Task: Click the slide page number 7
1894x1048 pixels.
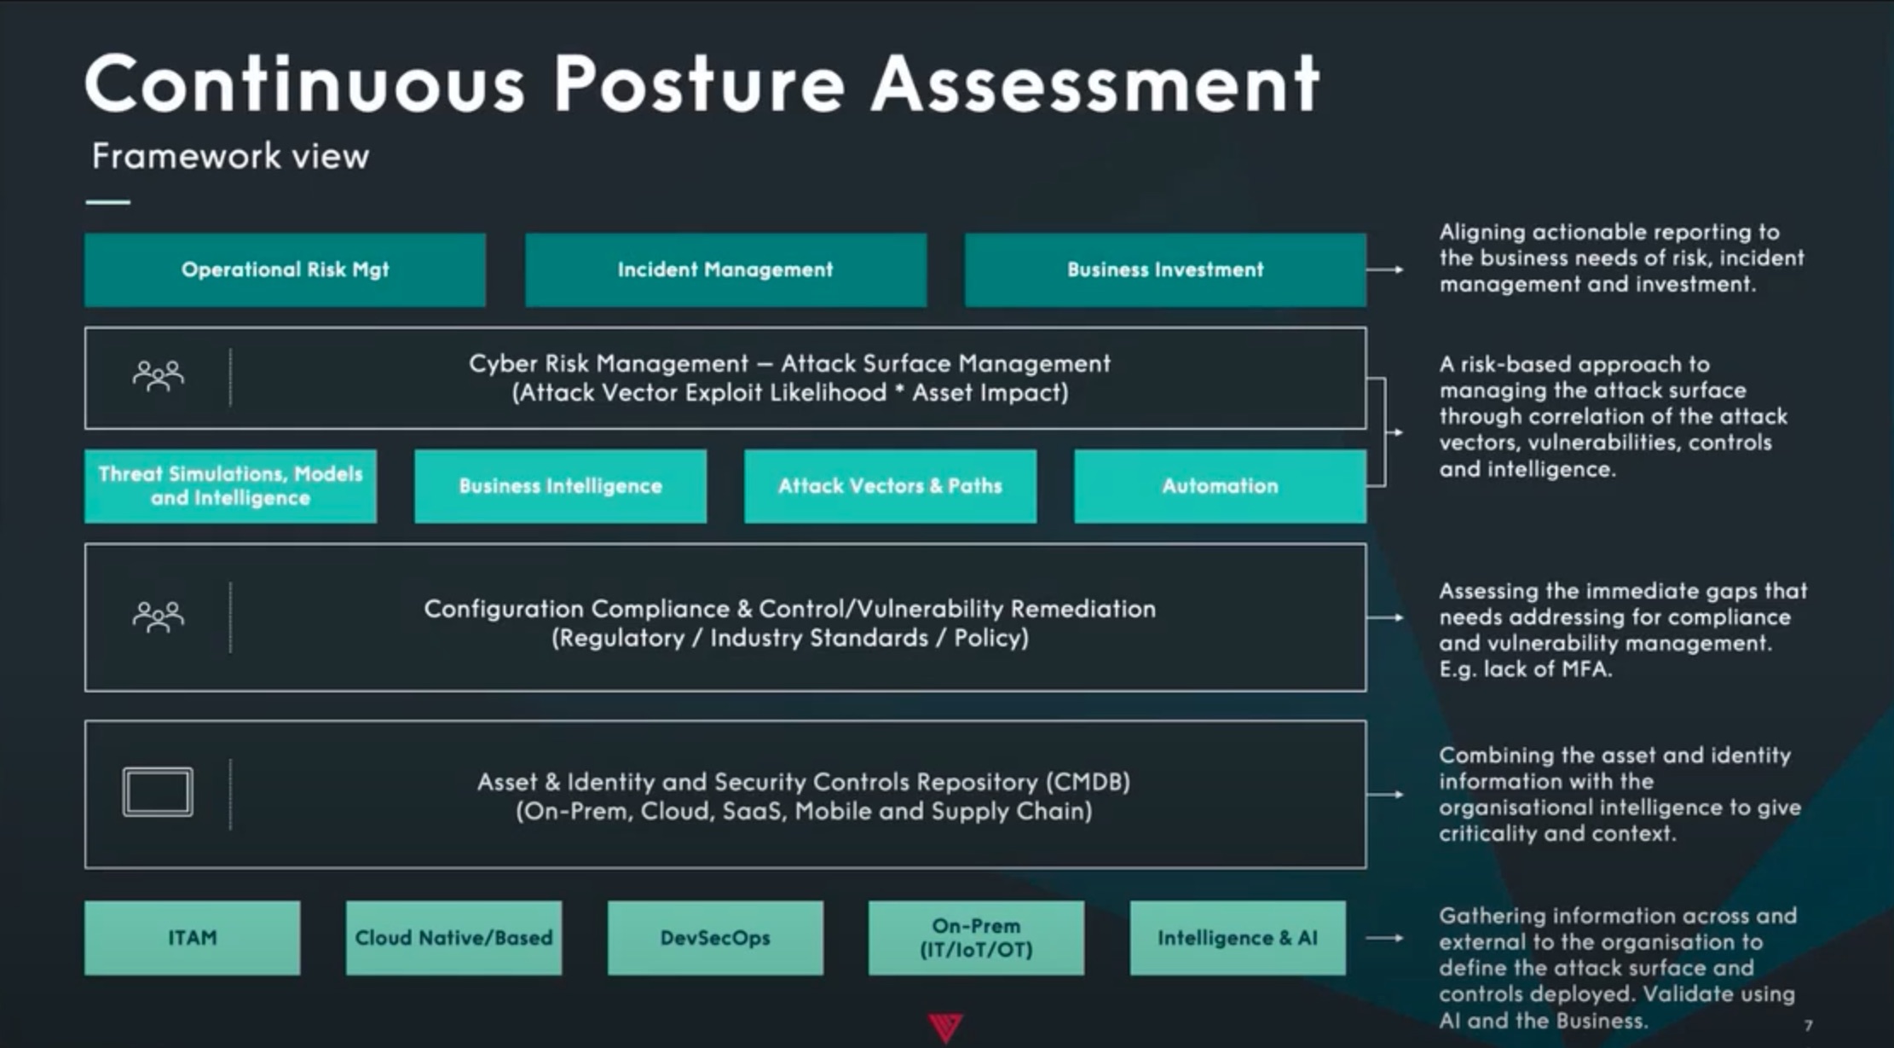Action: (1808, 1026)
